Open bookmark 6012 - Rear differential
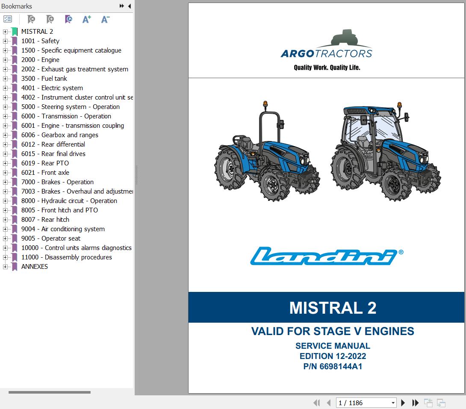 [53, 144]
